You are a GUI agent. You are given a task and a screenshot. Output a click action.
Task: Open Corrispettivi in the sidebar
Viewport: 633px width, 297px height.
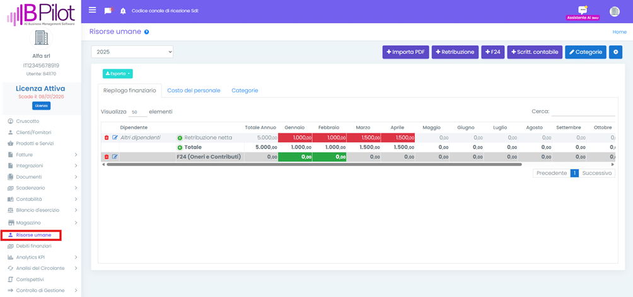[x=30, y=279]
